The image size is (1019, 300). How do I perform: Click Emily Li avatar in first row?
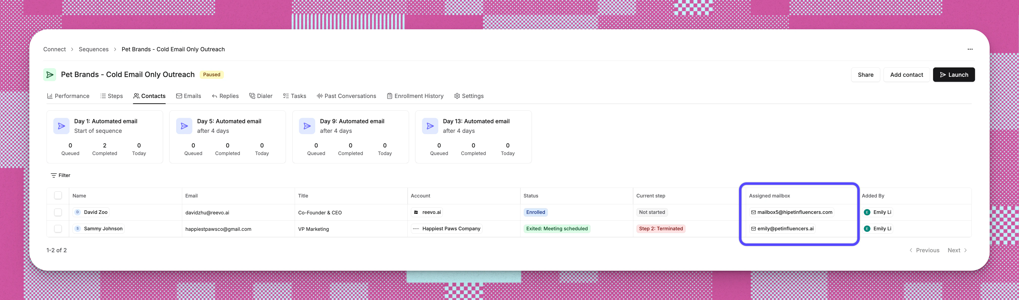[x=867, y=212]
